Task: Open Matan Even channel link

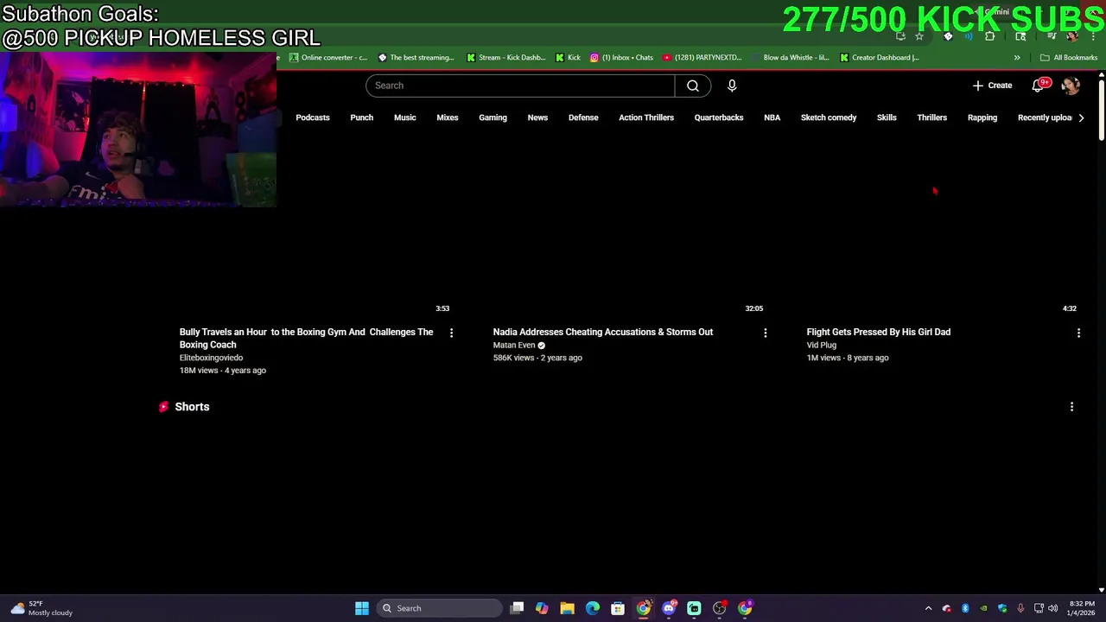Action: click(x=514, y=345)
